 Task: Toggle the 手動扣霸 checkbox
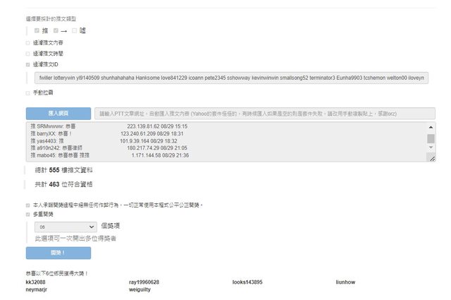pyautogui.click(x=28, y=92)
